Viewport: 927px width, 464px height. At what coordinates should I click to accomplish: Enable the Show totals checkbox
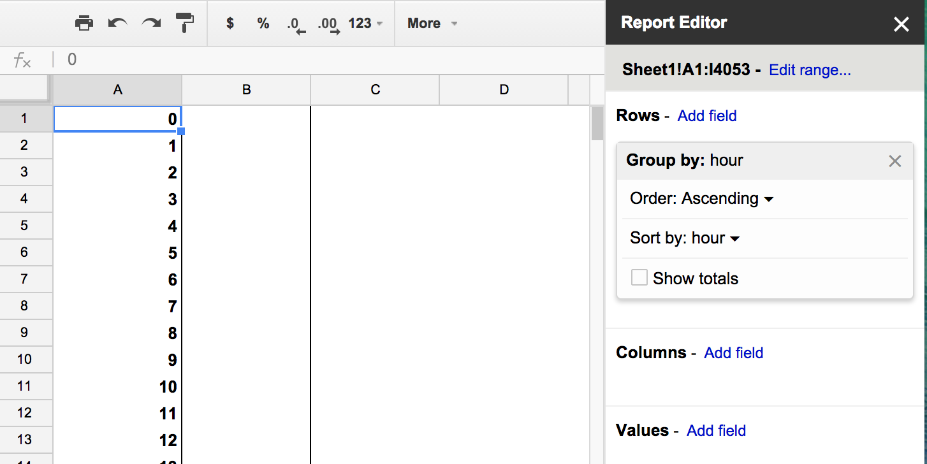(x=639, y=278)
